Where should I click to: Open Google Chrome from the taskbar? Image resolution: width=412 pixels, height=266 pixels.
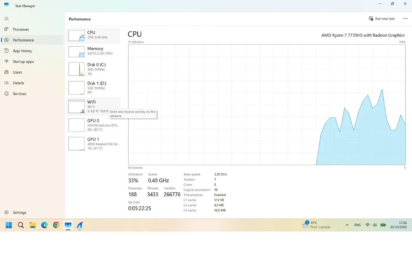click(56, 225)
